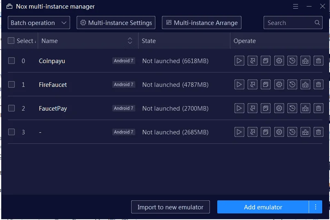Click Android 7 badge on FaucetPay row
The height and width of the screenshot is (220, 330).
tap(123, 108)
